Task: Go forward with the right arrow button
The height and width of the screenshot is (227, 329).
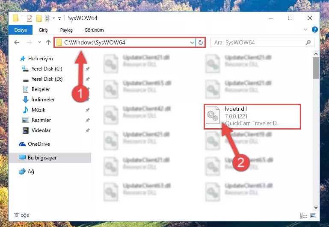Action: (30, 43)
